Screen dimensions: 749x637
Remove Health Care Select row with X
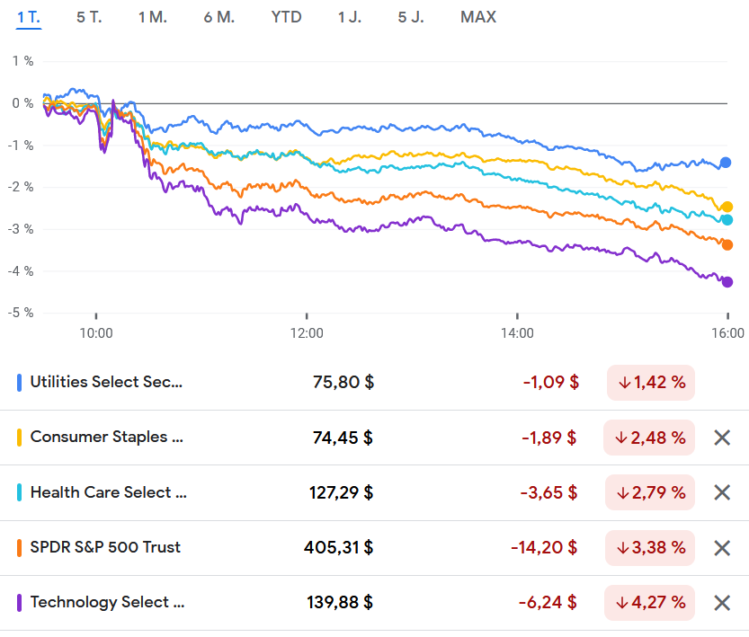pyautogui.click(x=721, y=492)
